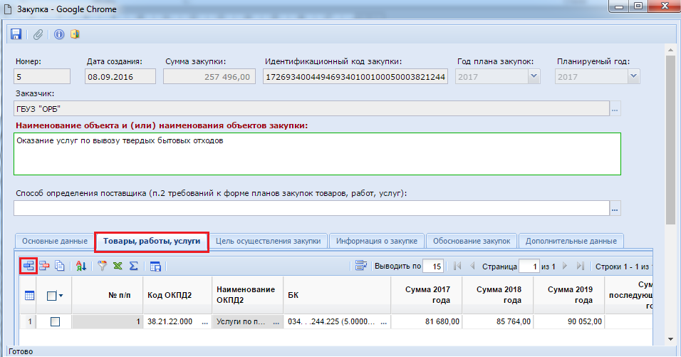Click the Save floppy disk icon

[16, 34]
